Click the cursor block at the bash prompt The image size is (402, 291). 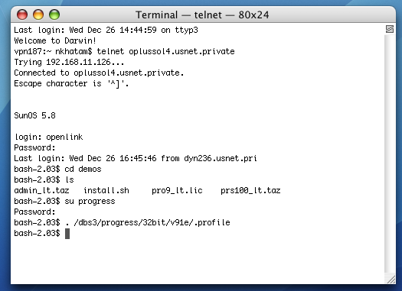pos(67,234)
